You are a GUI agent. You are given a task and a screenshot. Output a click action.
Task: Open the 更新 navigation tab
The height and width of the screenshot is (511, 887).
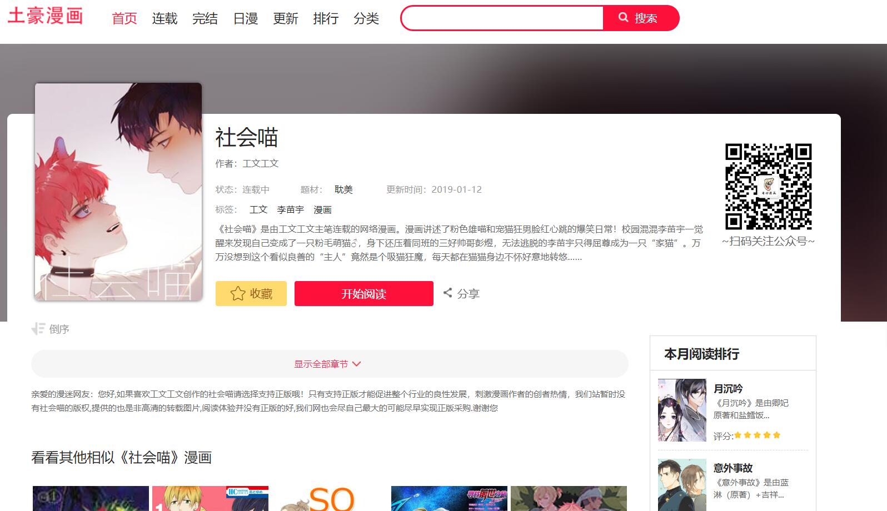286,18
